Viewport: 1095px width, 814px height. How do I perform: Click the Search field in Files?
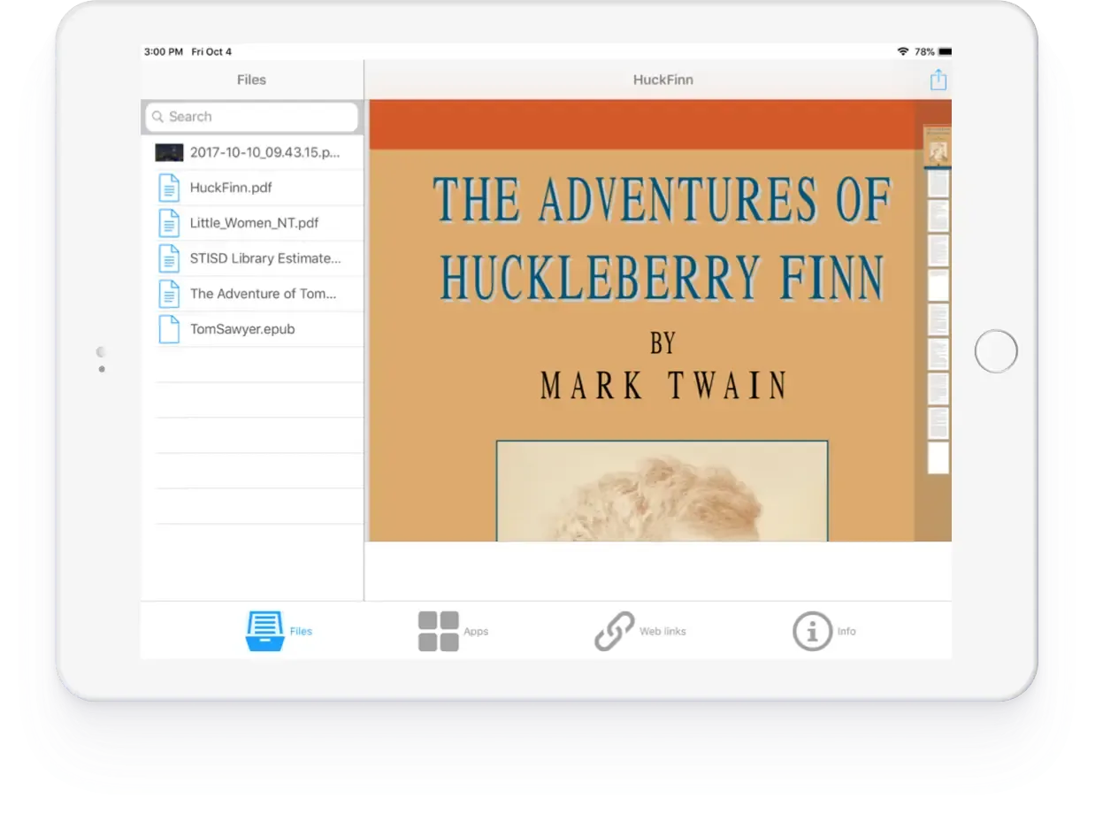[252, 117]
